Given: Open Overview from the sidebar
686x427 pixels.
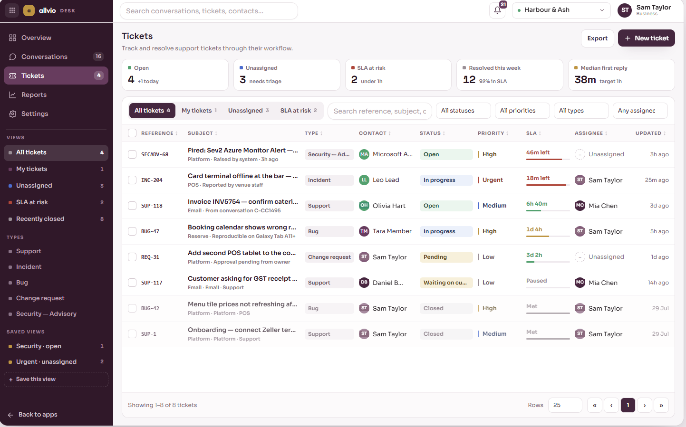Looking at the screenshot, I should [56, 38].
